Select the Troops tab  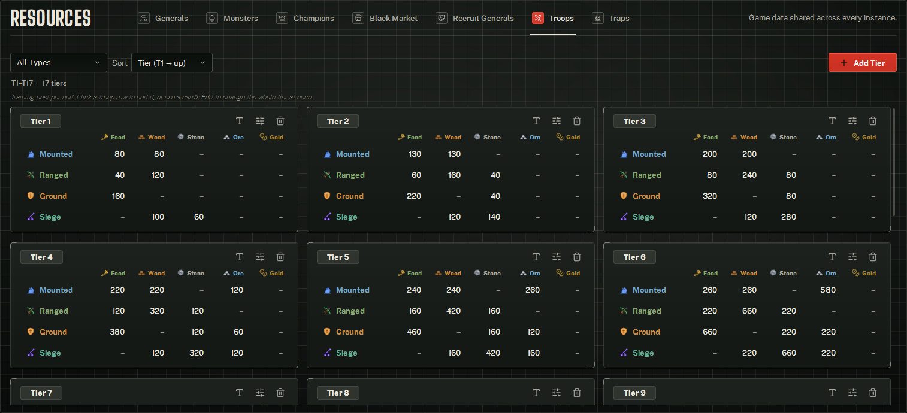point(553,18)
